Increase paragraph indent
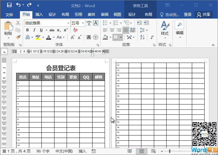The image size is (218, 155). pyautogui.click(x=146, y=23)
